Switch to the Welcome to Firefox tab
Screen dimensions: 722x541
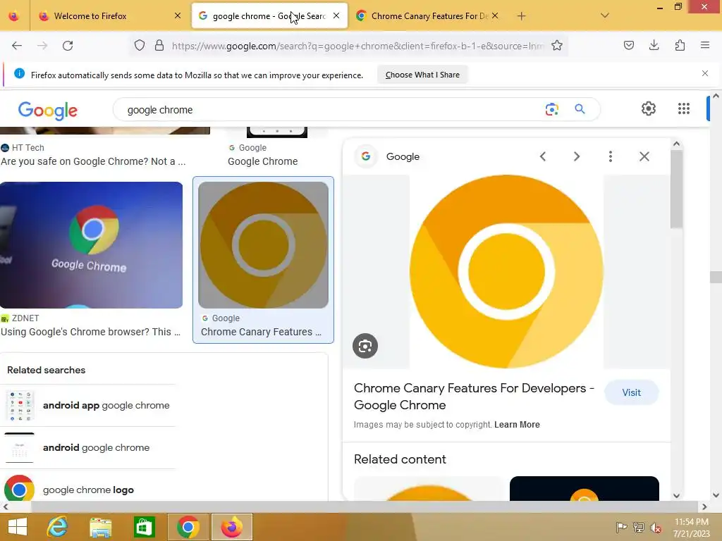[109, 16]
